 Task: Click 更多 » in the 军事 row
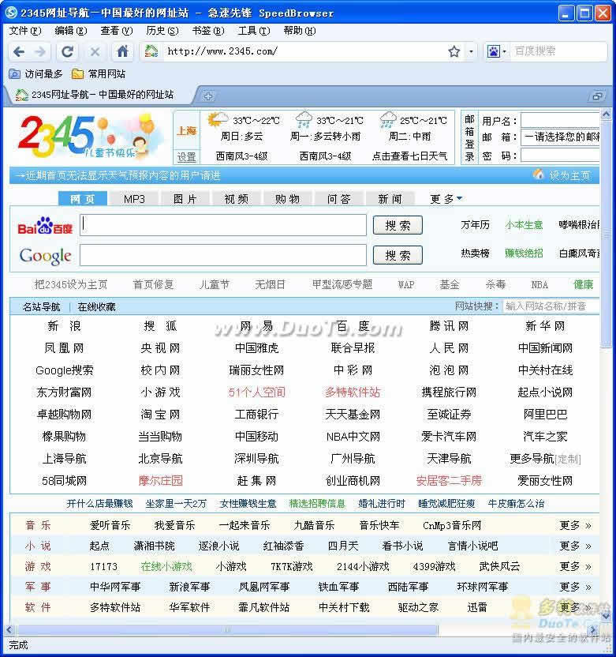pos(576,587)
